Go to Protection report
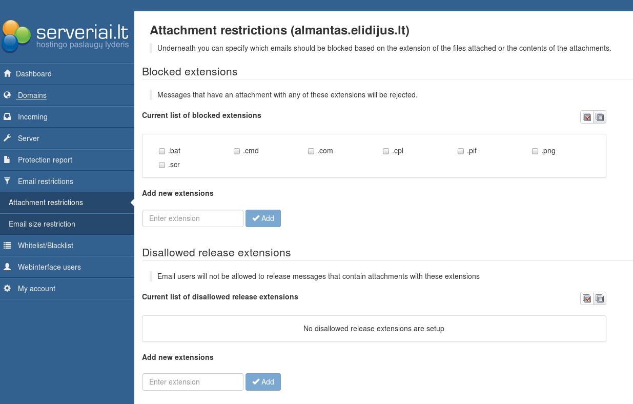 pyautogui.click(x=45, y=160)
